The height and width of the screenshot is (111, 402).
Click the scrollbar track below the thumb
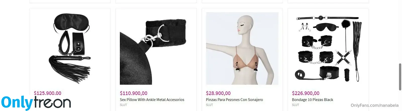(x=400, y=100)
